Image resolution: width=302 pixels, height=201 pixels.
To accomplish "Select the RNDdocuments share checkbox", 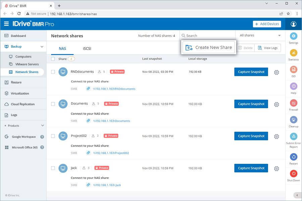I will [x=53, y=72].
